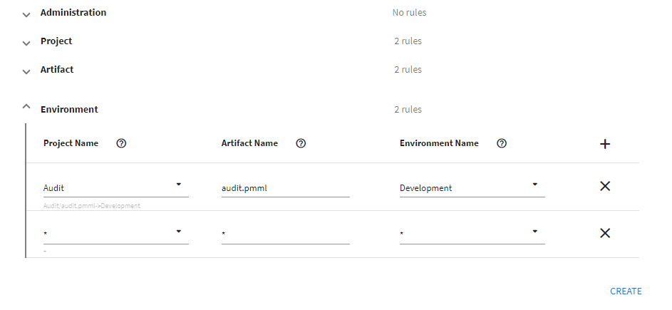This screenshot has height=310, width=672.
Task: Remove the Audit rule with X icon
Action: (x=605, y=186)
